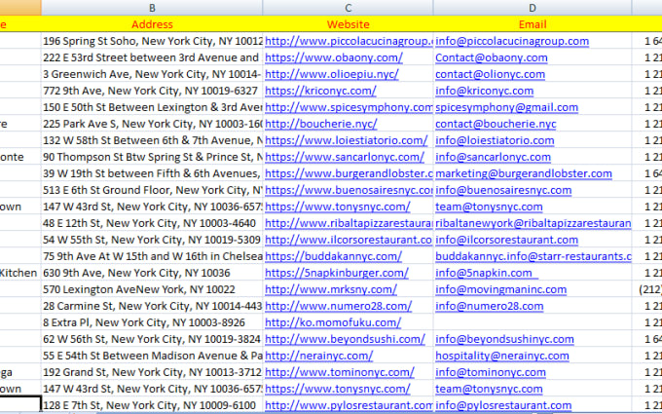Click email spicesymphony@gmail.com
Screen dimensions: 662x414
pos(506,107)
